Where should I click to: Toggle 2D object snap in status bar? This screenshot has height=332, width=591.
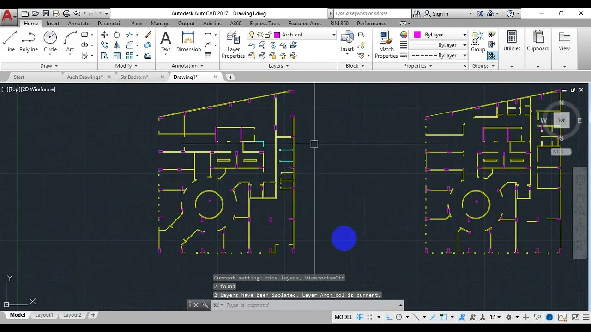(444, 317)
